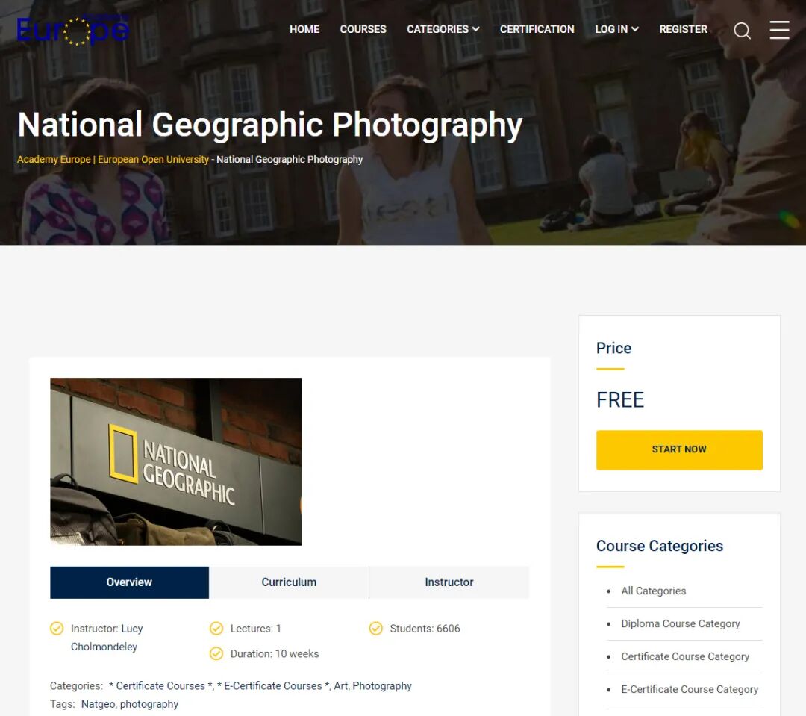Open the Register menu item
This screenshot has height=716, width=806.
coord(683,29)
